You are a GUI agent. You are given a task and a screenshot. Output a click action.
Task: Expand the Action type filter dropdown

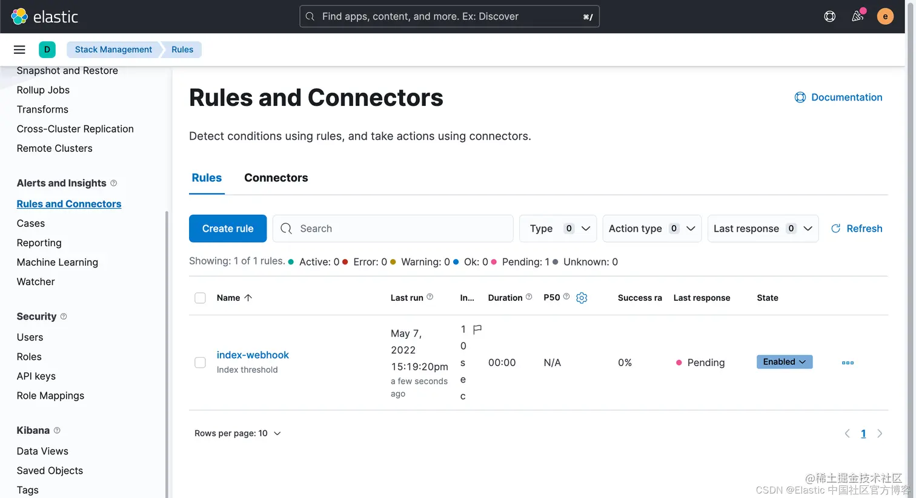click(652, 229)
